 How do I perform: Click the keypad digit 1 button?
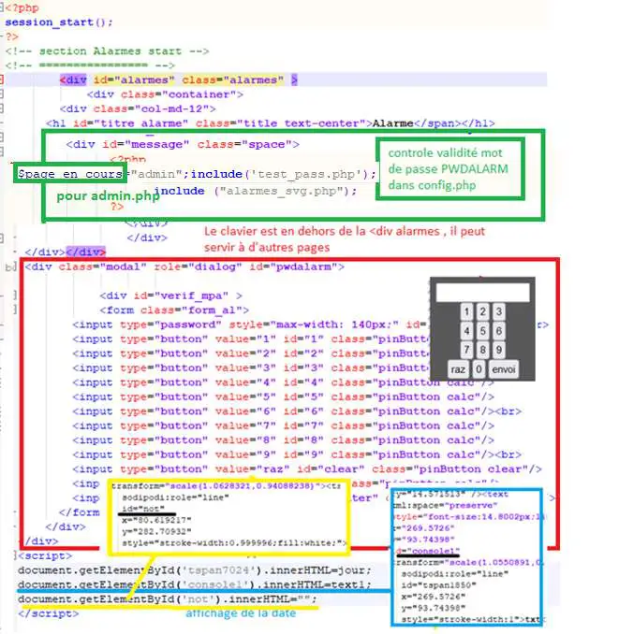coord(466,312)
